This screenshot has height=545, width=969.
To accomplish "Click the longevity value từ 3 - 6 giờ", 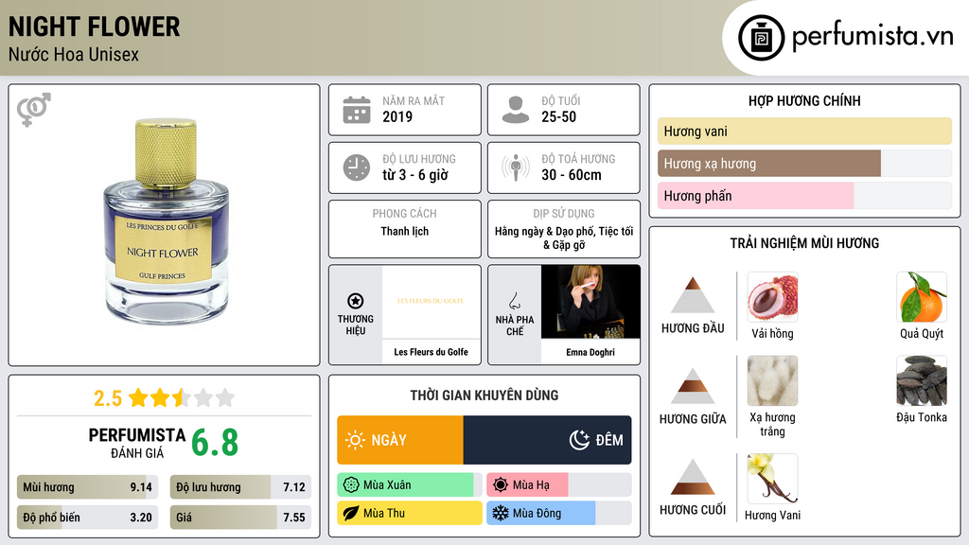I will click(414, 175).
